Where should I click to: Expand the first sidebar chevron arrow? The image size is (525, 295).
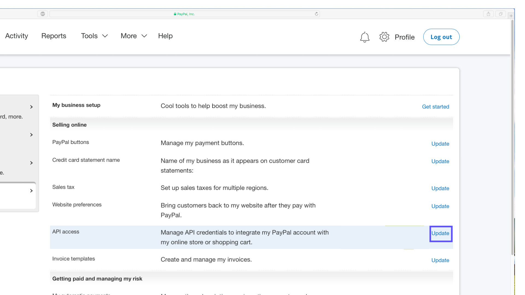31,107
